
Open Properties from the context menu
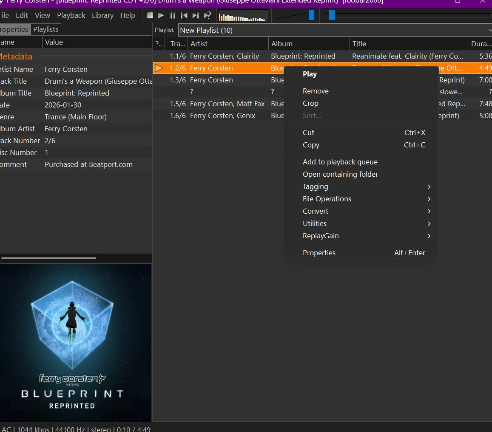point(361,253)
